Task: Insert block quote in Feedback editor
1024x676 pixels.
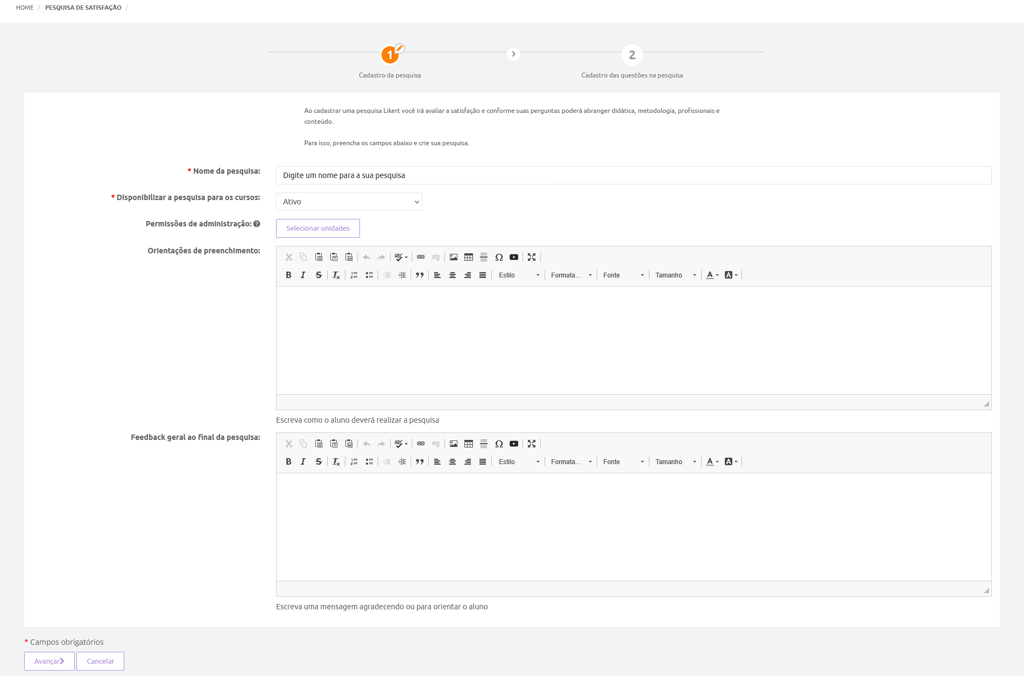Action: [420, 461]
